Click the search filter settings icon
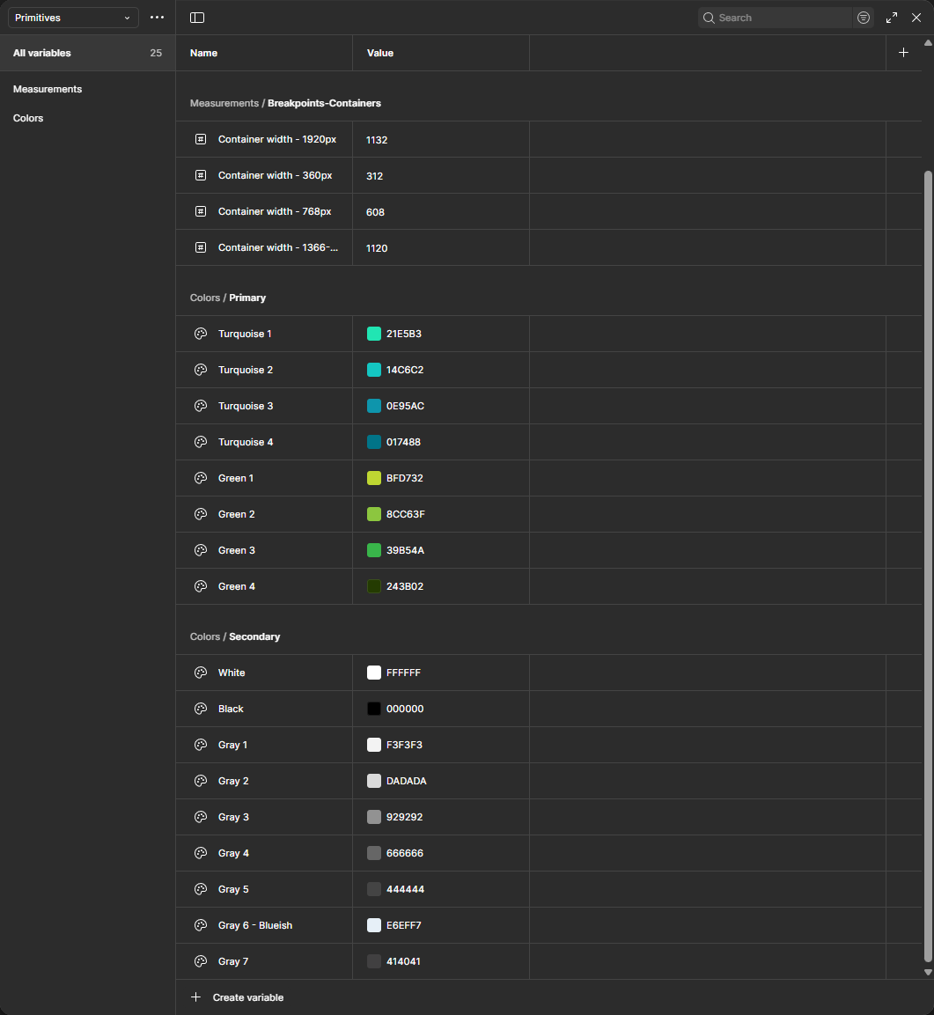 (864, 18)
